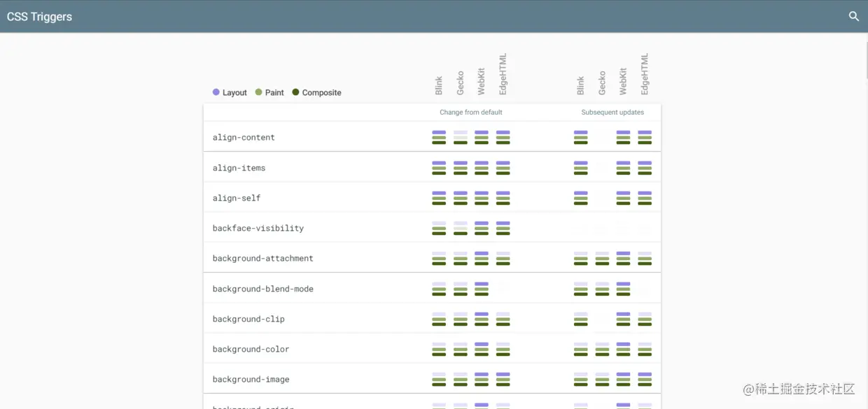Expand the background-attachment row

point(262,258)
